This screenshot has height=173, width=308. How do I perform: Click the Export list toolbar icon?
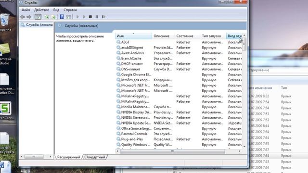click(x=53, y=17)
